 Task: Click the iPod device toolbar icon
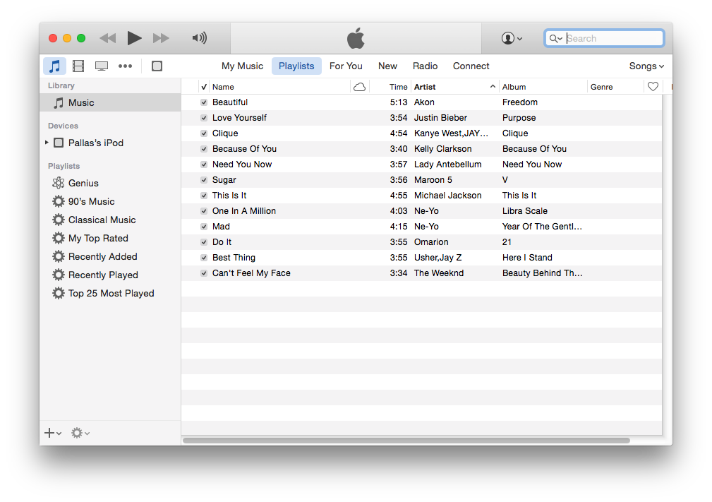(x=157, y=66)
